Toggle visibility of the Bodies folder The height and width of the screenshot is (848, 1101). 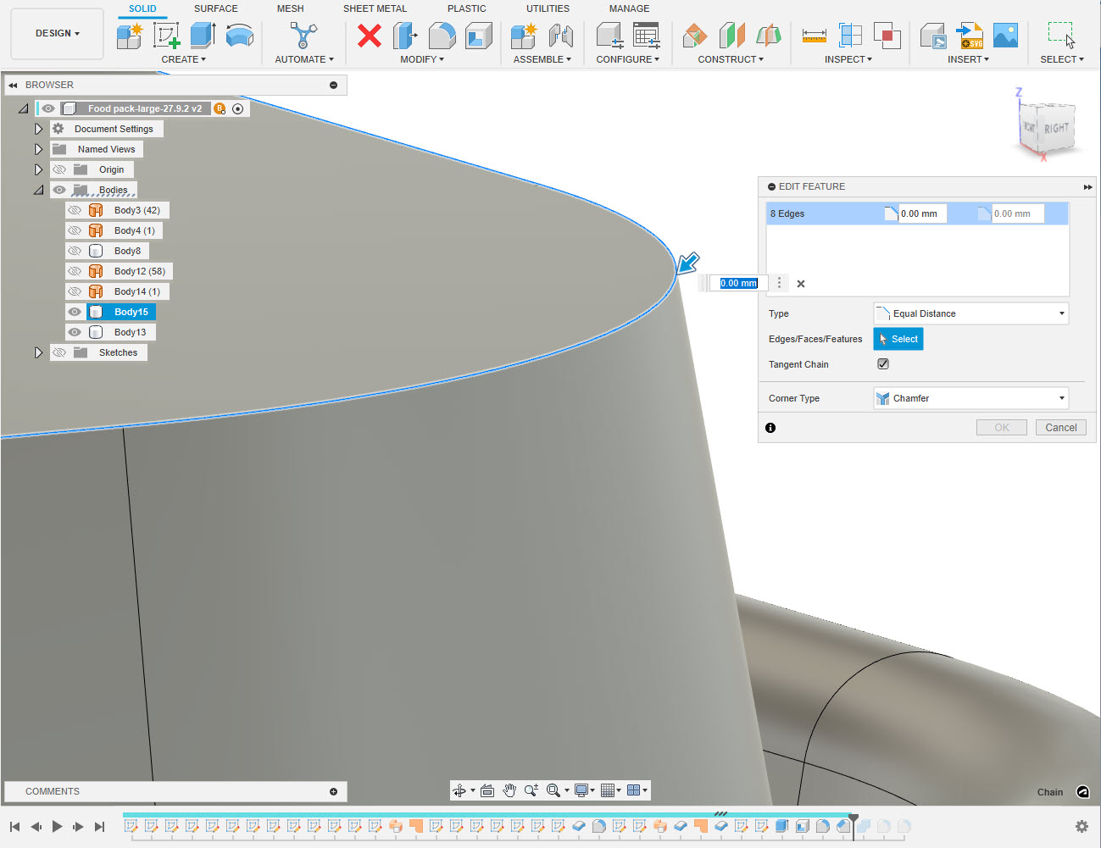coord(59,190)
